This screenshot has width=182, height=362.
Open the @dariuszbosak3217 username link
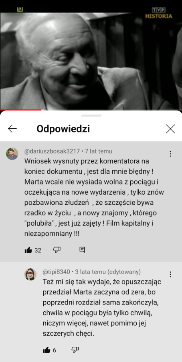click(52, 152)
